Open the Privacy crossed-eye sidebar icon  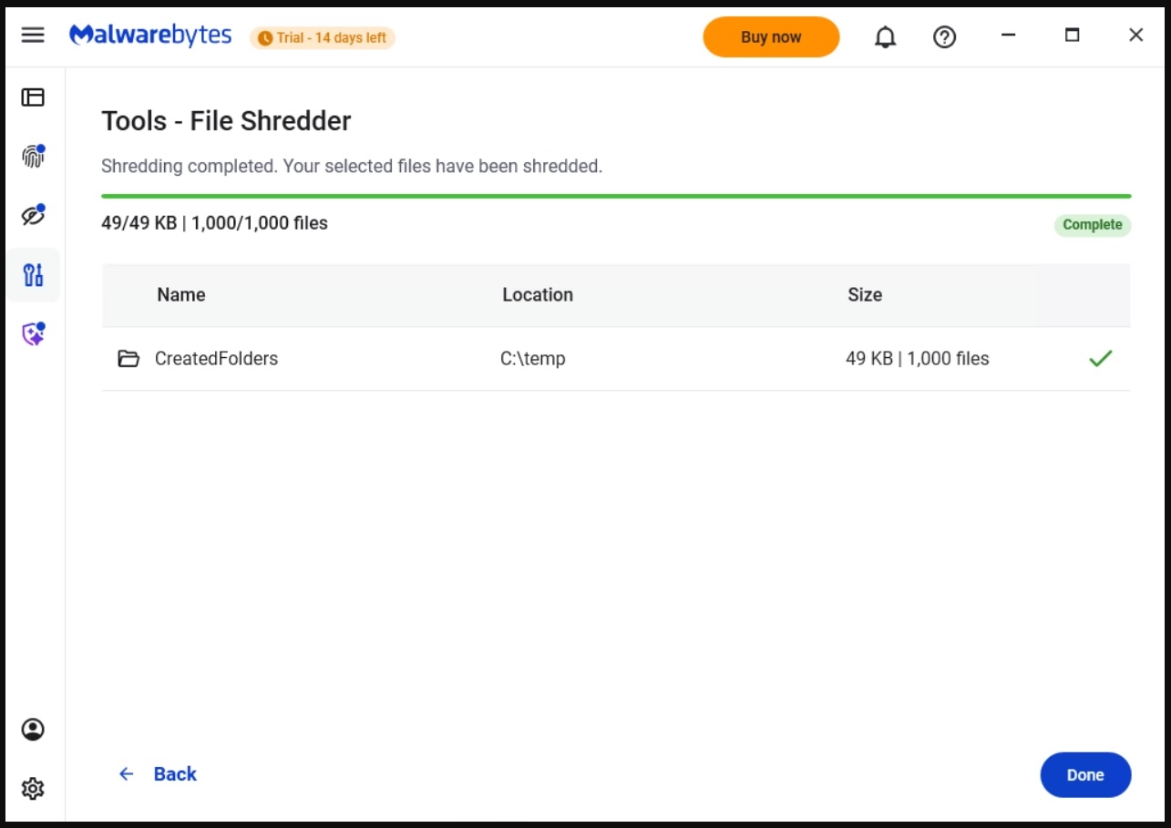point(33,216)
